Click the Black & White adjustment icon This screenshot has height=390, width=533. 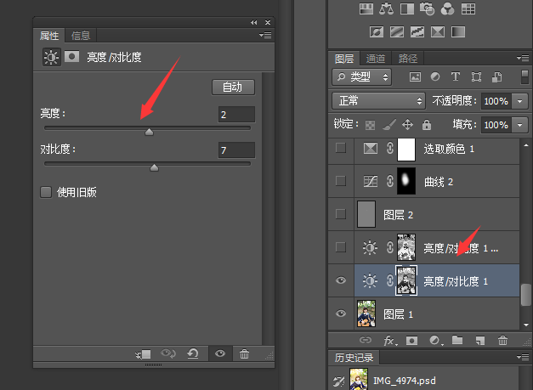(407, 8)
